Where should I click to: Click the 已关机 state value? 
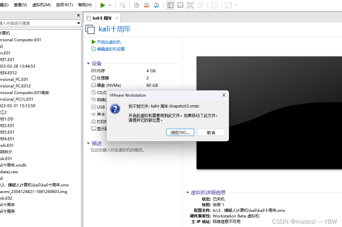click(x=219, y=199)
